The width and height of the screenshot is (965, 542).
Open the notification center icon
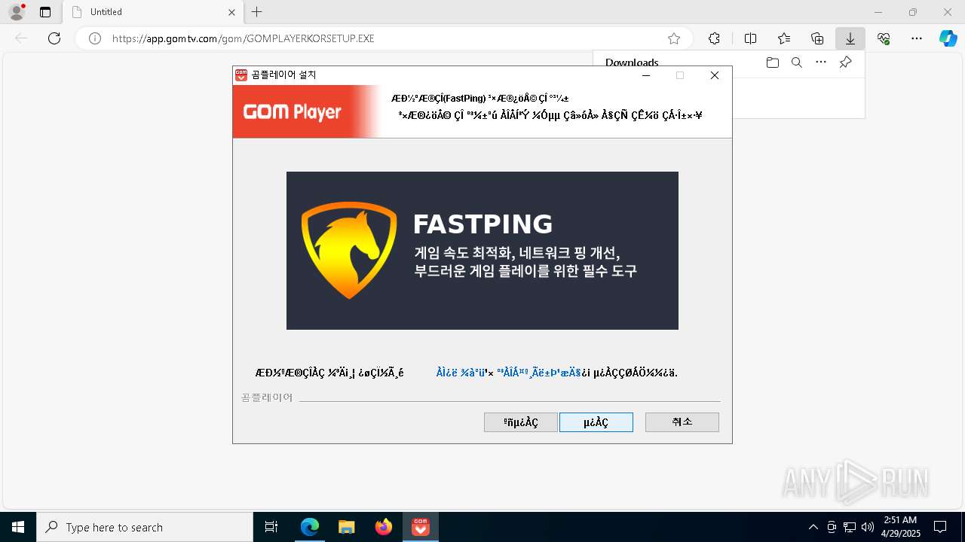pos(940,527)
